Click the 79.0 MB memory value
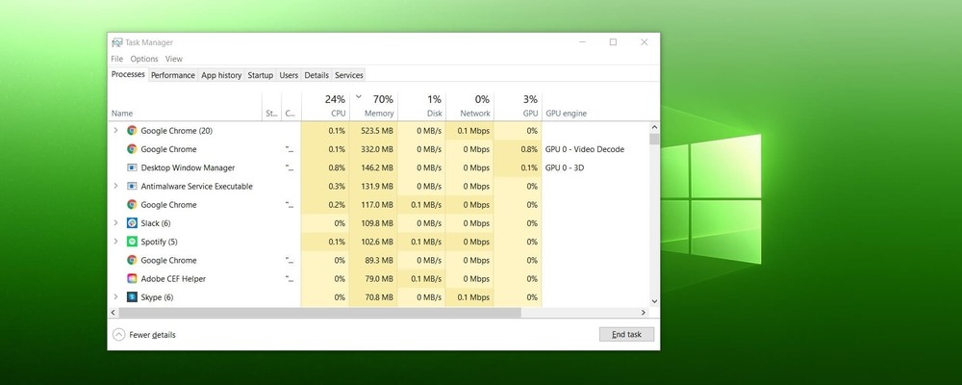The width and height of the screenshot is (962, 385). [380, 279]
